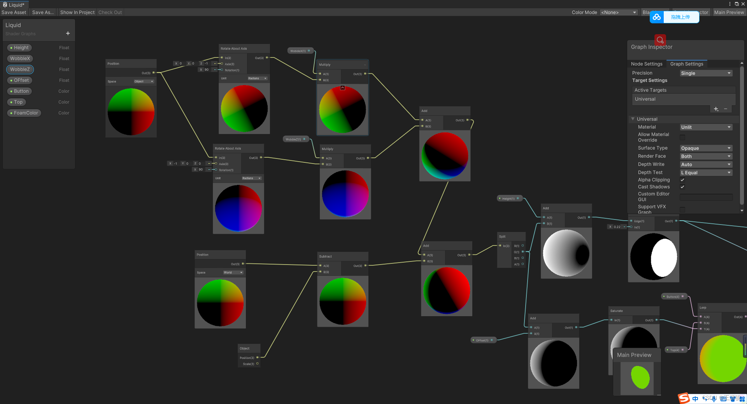Open the window options three-dot menu
Screen dimensions: 747x404
729,4
